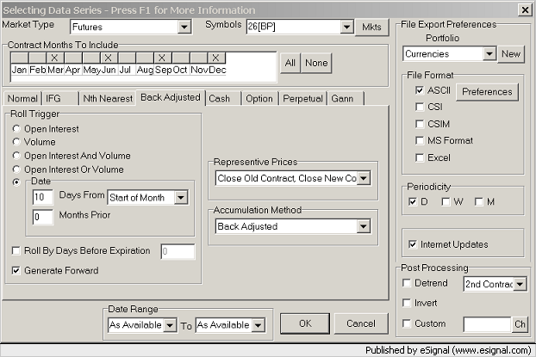536x357 pixels.
Task: Switch to the Nth Nearest tab
Action: 107,99
